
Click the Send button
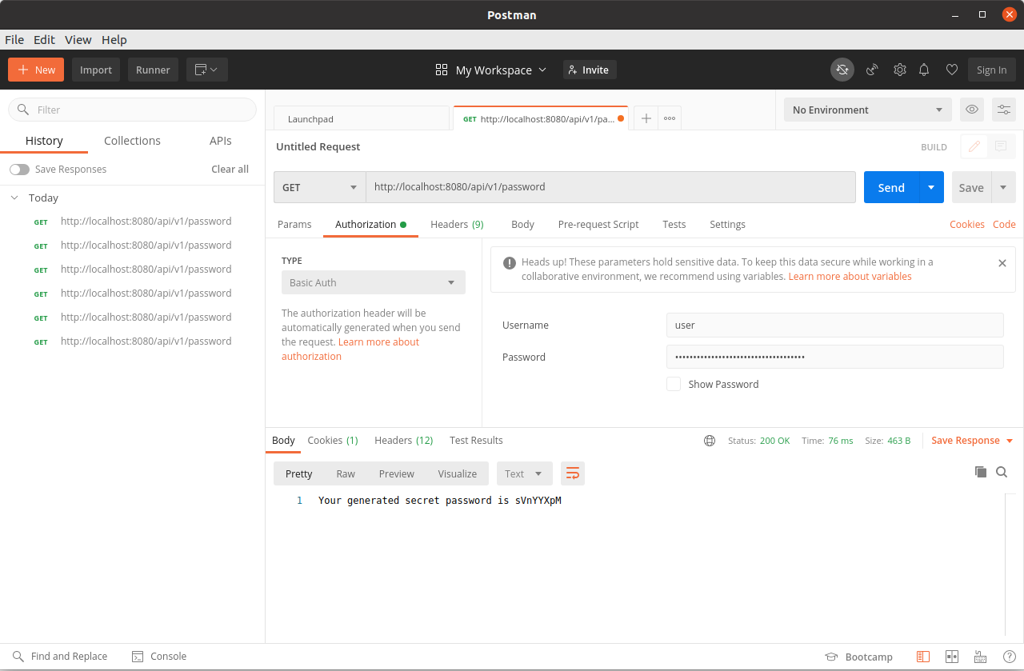(890, 186)
